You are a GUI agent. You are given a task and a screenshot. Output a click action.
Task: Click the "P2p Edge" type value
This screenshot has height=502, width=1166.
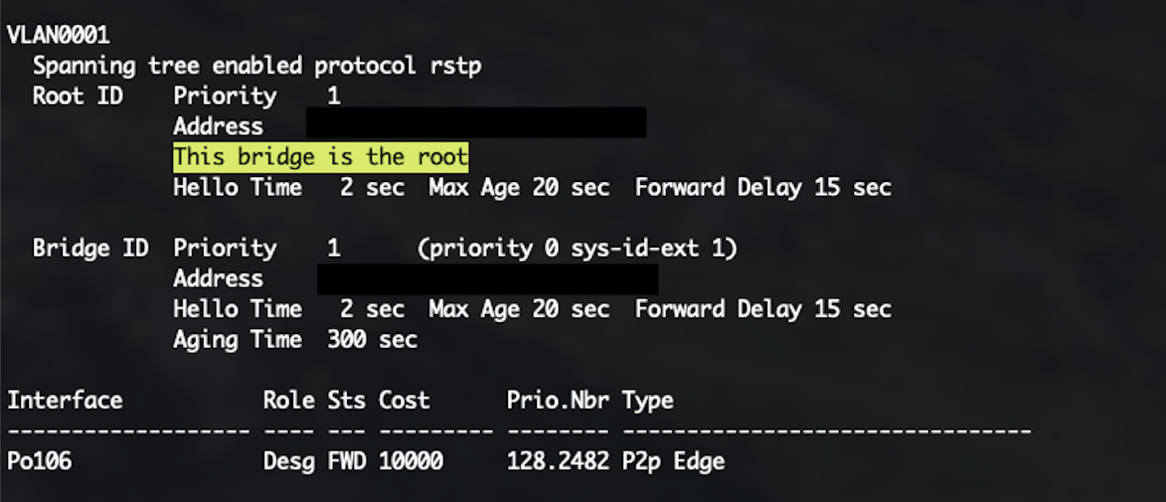(673, 461)
